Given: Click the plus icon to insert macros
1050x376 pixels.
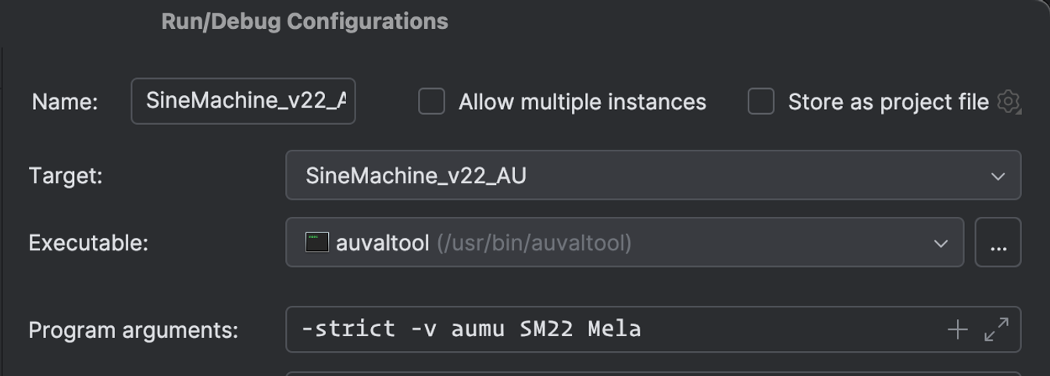Looking at the screenshot, I should click(x=957, y=330).
